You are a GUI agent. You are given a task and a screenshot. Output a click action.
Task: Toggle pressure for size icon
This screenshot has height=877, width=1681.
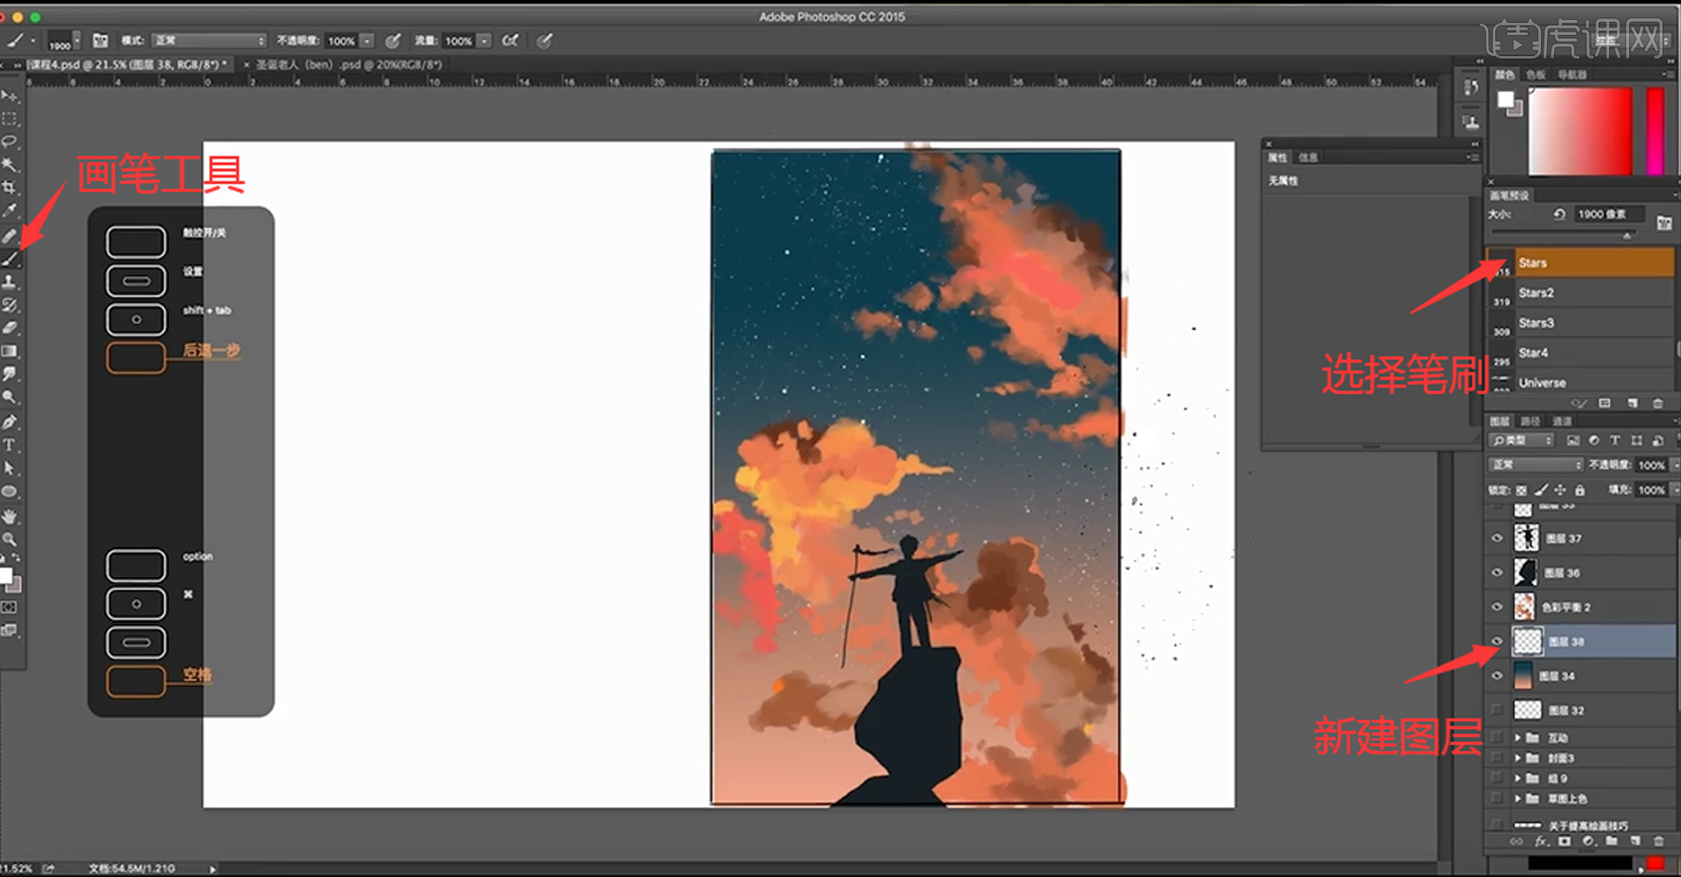click(545, 40)
